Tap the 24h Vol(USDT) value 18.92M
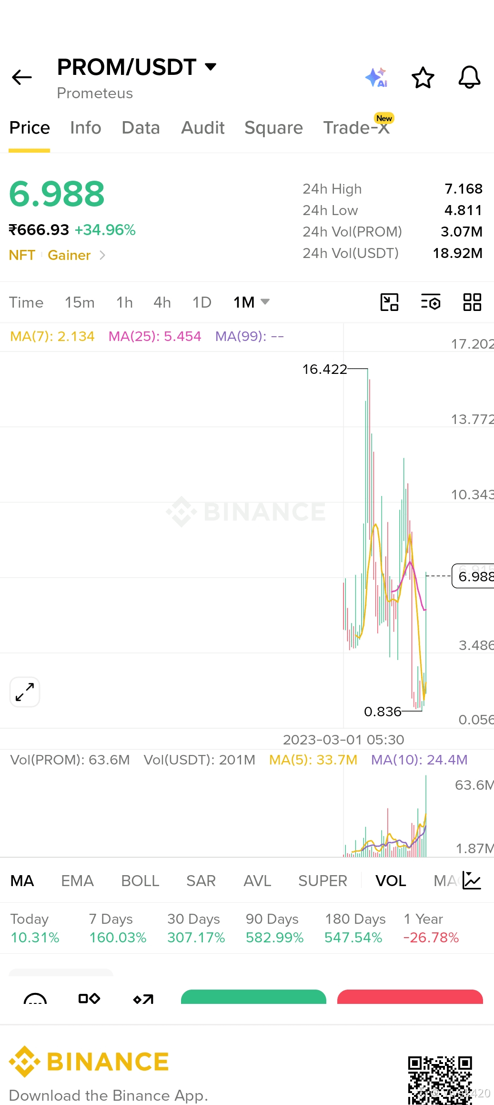Image resolution: width=494 pixels, height=1105 pixels. pyautogui.click(x=458, y=253)
